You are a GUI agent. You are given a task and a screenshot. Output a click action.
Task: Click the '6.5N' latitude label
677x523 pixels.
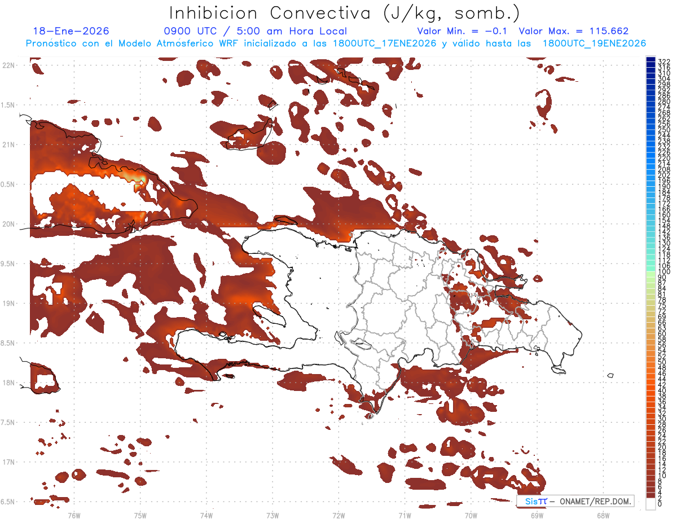(8, 502)
